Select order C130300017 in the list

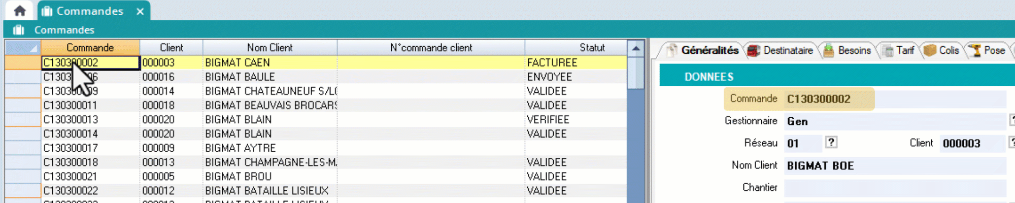tap(71, 148)
